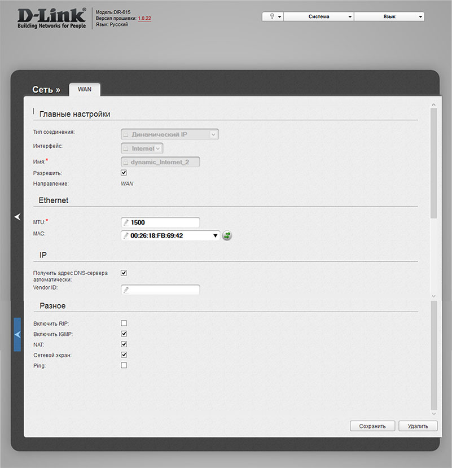Expand the MAC address dropdown arrow
This screenshot has width=452, height=468.
216,235
